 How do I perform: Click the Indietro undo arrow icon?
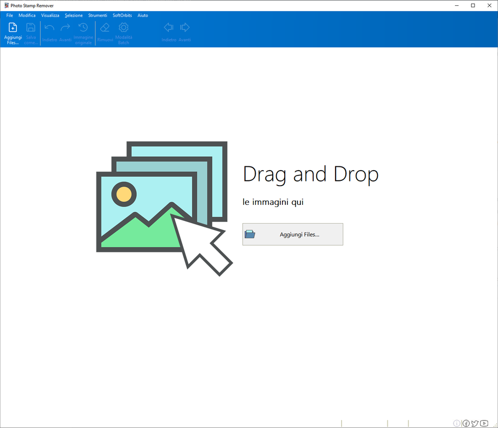click(x=49, y=28)
